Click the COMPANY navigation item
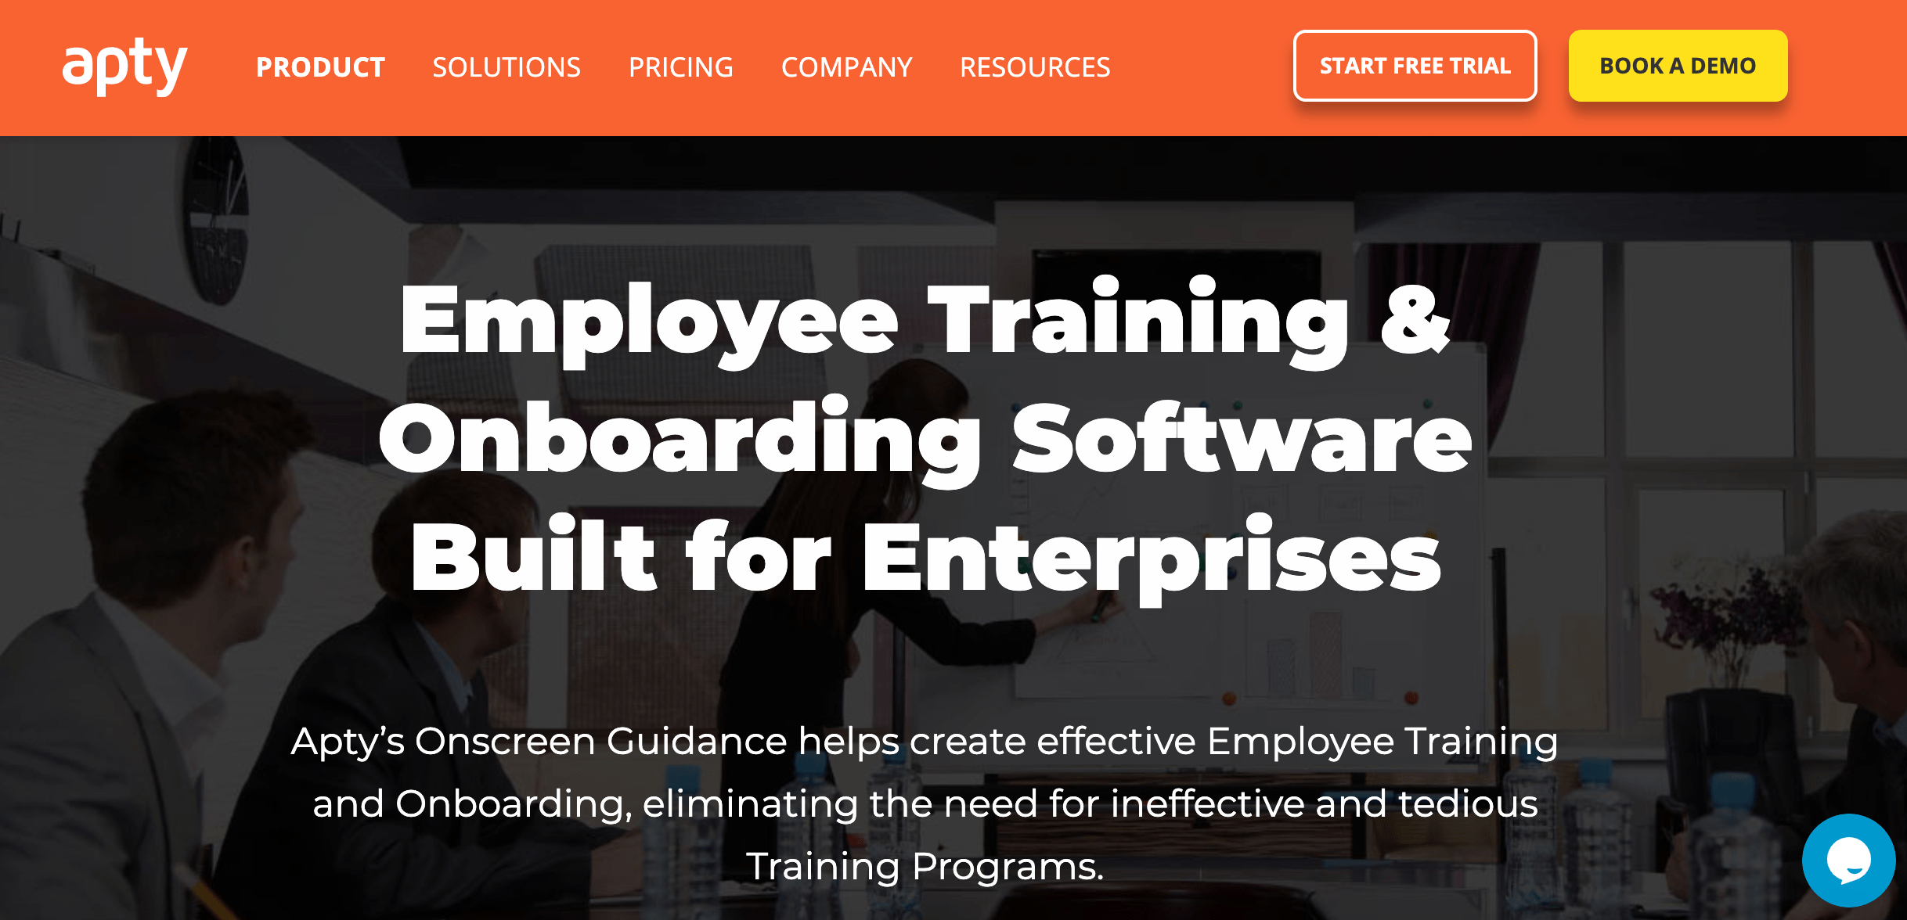Image resolution: width=1907 pixels, height=920 pixels. (846, 66)
